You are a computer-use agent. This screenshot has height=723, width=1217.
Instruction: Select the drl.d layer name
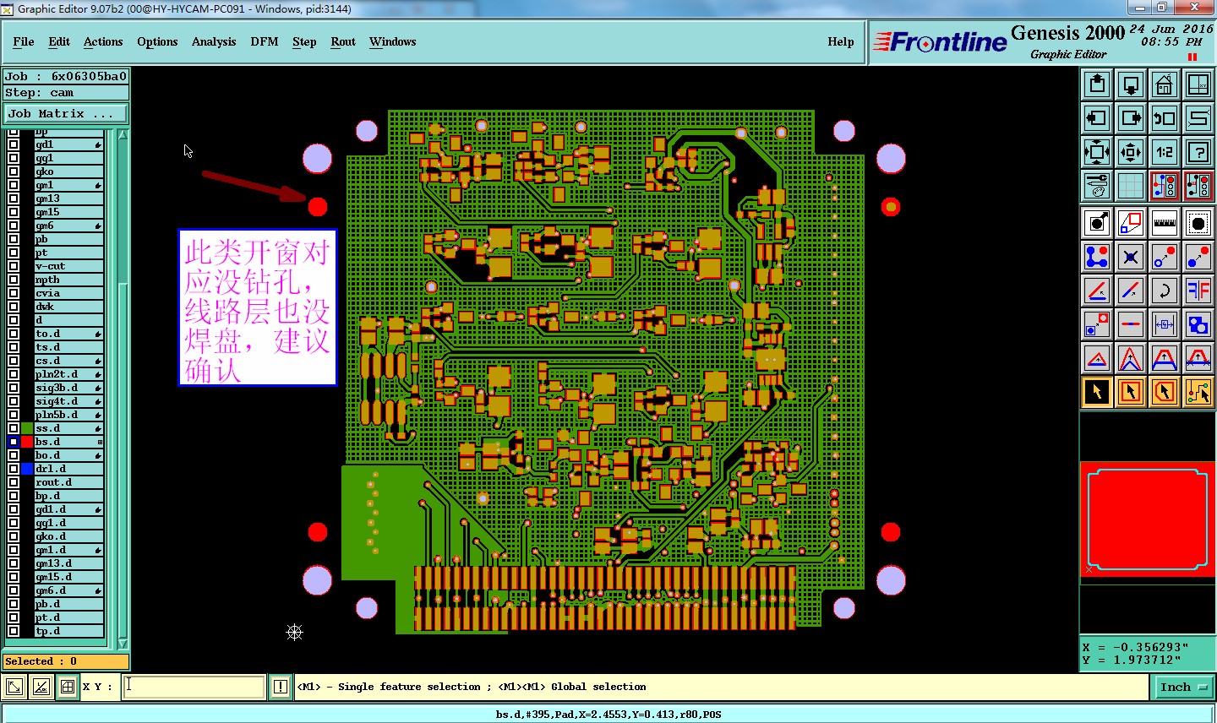[x=69, y=469]
